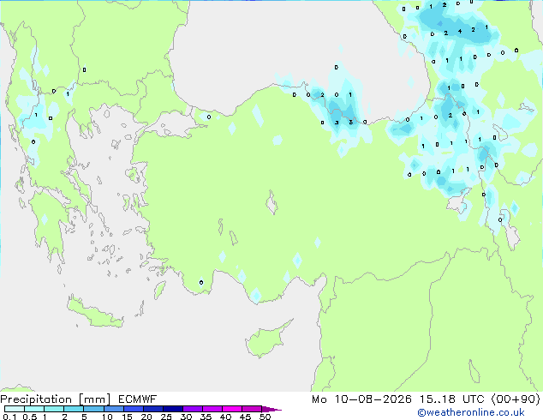Click the legend label "35"
The image size is (543, 420).
(206, 417)
